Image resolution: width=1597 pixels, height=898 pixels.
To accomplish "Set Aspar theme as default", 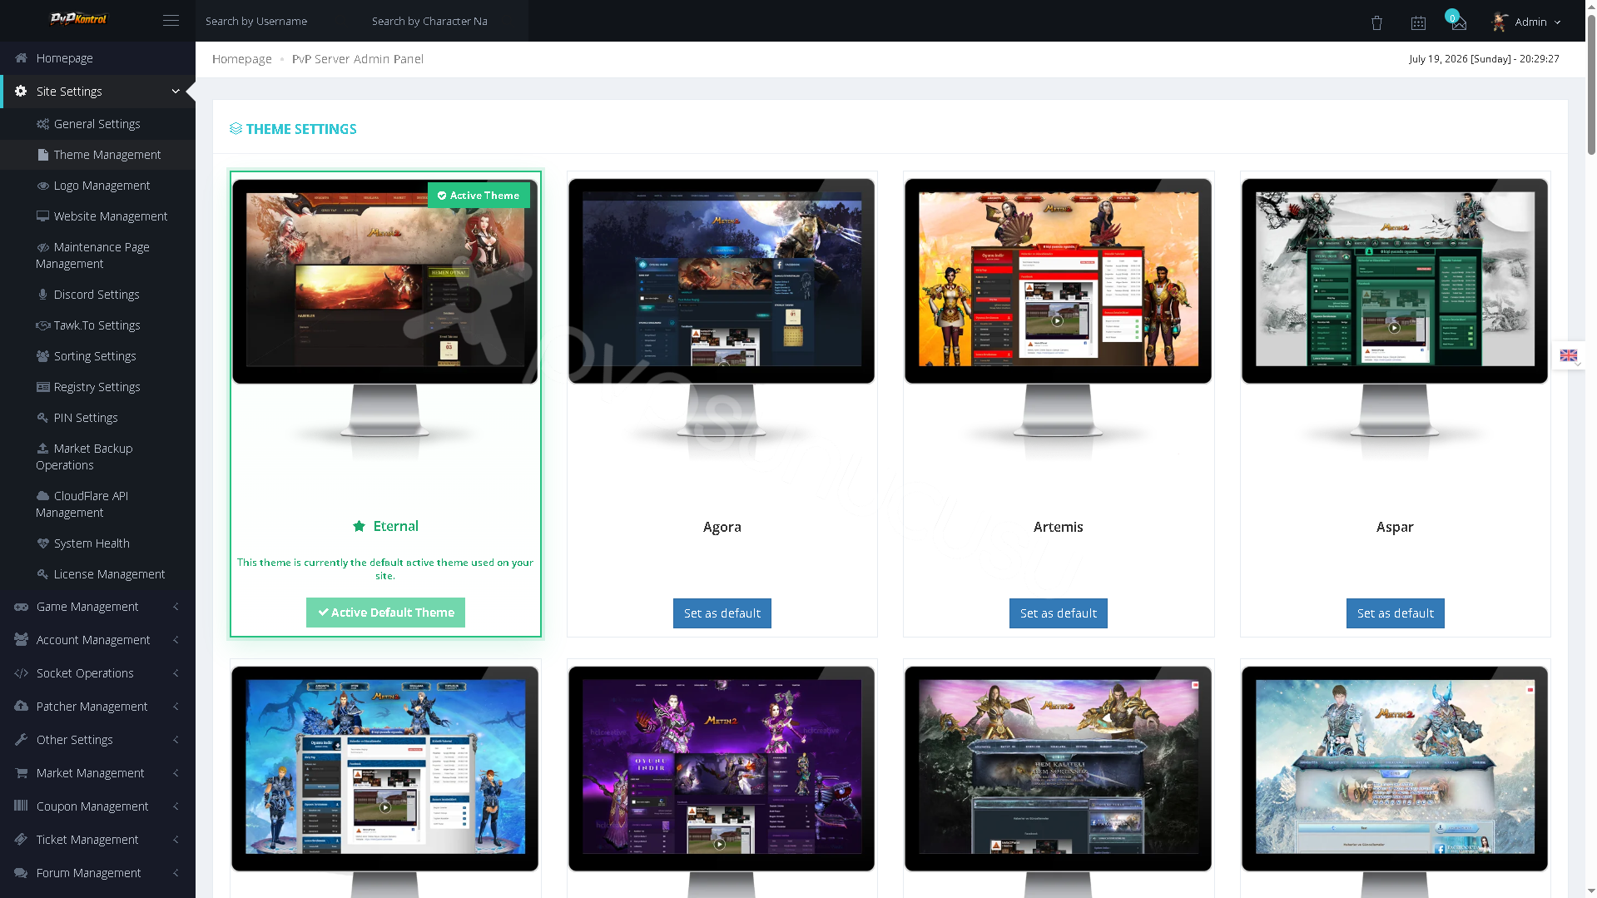I will click(x=1395, y=613).
